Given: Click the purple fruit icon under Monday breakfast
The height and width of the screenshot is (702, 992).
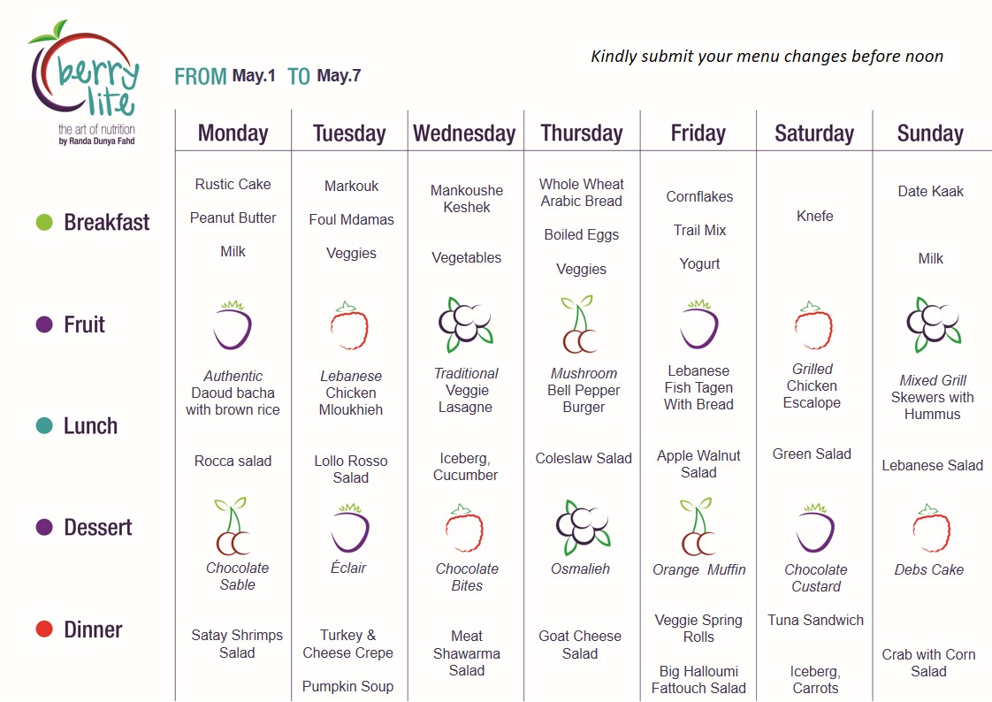Looking at the screenshot, I should click(x=233, y=325).
